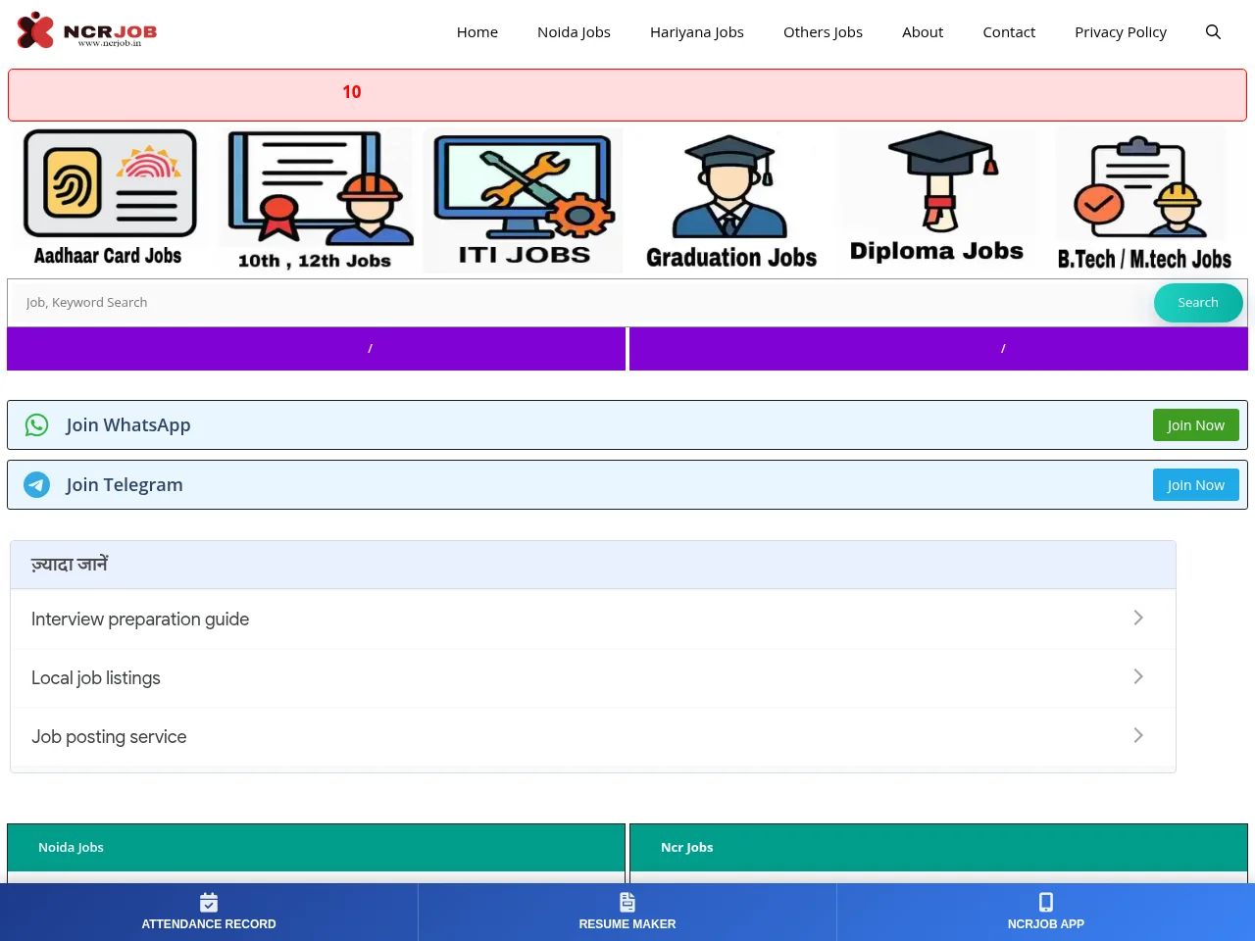Click Job posting service text

pyautogui.click(x=109, y=737)
